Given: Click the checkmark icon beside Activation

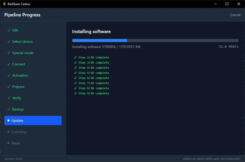Looking at the screenshot, I should coord(9,75).
